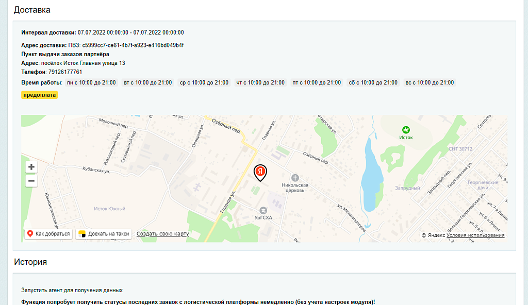Open Условия использования link
Image resolution: width=528 pixels, height=305 pixels.
click(475, 235)
